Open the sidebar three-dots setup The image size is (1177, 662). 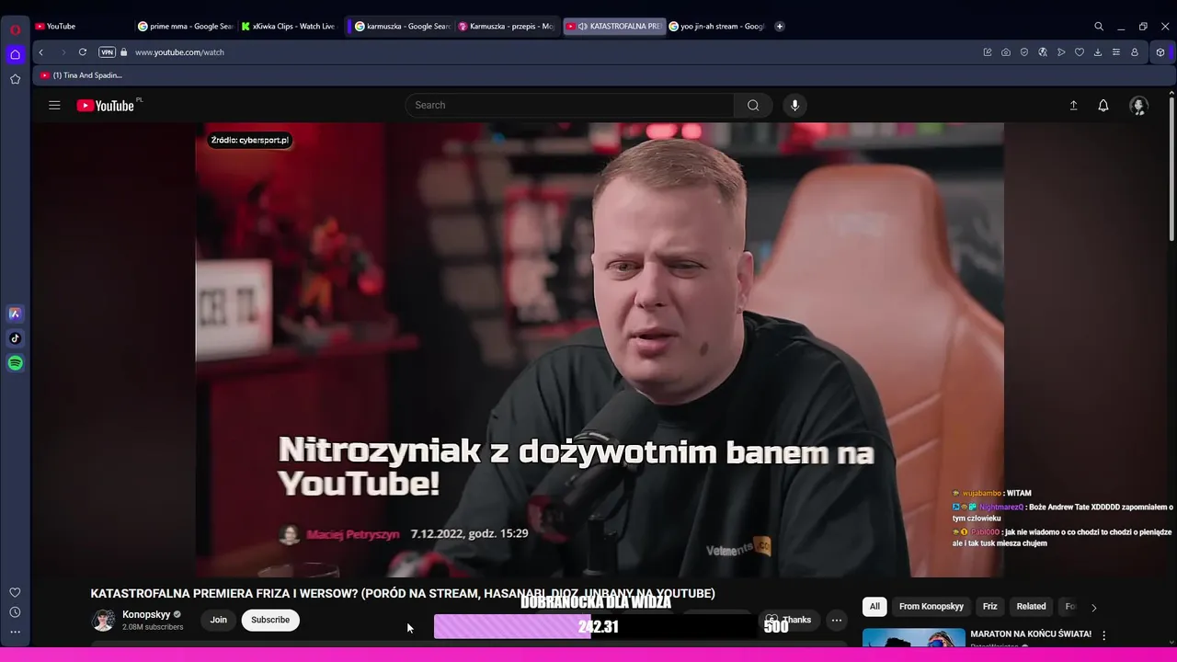tap(15, 632)
